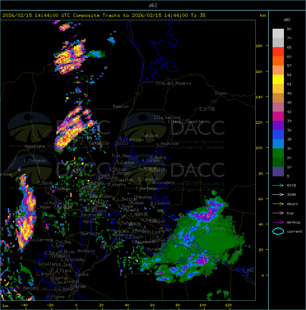The image size is (306, 310).
Task: Select the red 65 dBZ legend swatch
Action: click(x=278, y=52)
